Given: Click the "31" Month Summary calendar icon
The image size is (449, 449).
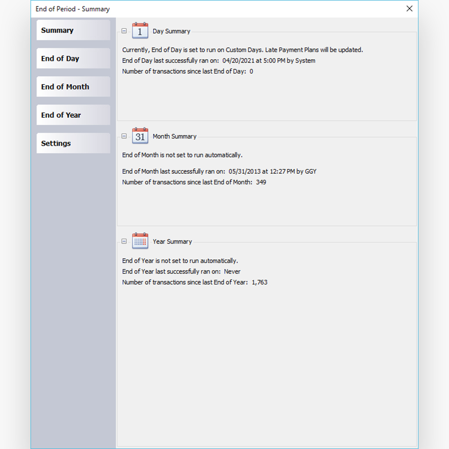Looking at the screenshot, I should point(140,136).
